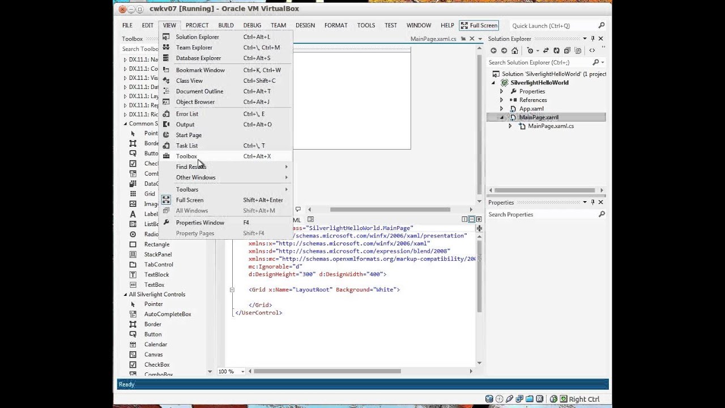Click Sync with Active Document icon
The image size is (725, 408).
tap(546, 50)
